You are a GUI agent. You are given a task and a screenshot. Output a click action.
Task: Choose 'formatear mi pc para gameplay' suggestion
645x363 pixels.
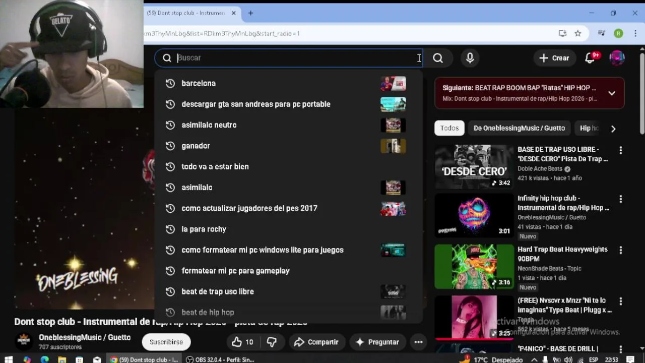coord(288,271)
